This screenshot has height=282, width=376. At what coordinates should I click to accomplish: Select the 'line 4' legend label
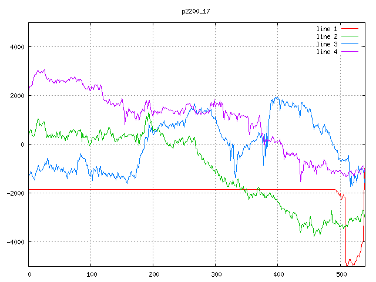[327, 52]
